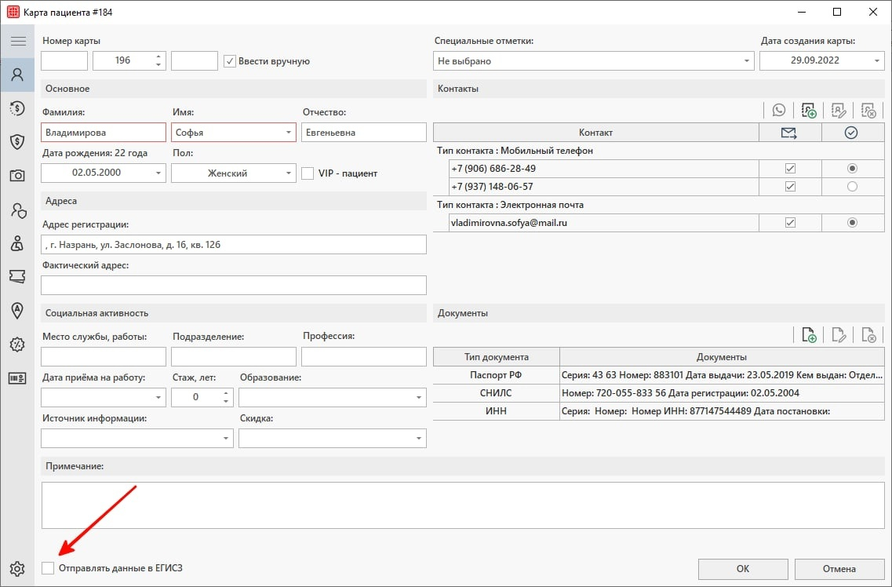Image resolution: width=892 pixels, height=587 pixels.
Task: Expand the Скидка dropdown
Action: point(419,438)
